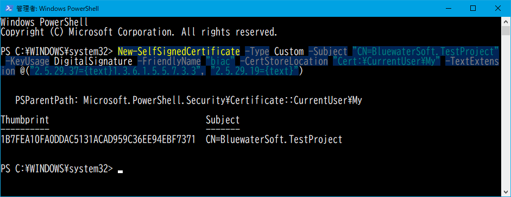Click the CN=BluewaterSoft.TestProject output value
Screen dimensions: 511x197
tap(274, 139)
